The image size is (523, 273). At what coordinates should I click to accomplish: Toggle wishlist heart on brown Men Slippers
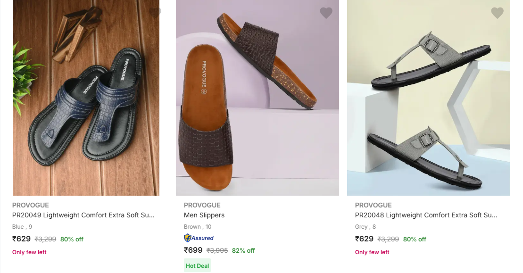click(x=326, y=13)
